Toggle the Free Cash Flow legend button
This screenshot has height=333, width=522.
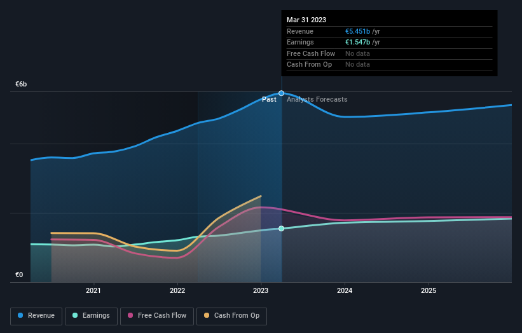point(157,316)
